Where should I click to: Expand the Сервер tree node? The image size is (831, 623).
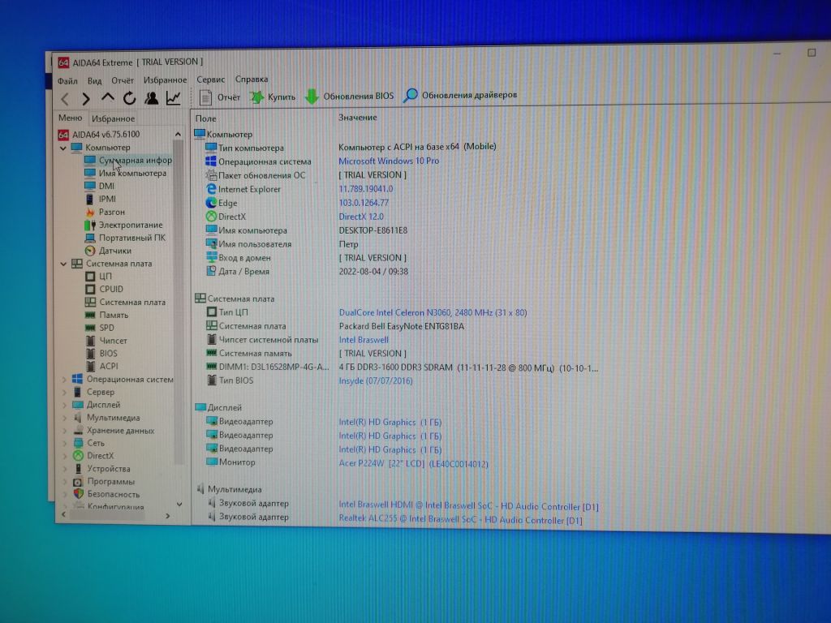coord(64,392)
